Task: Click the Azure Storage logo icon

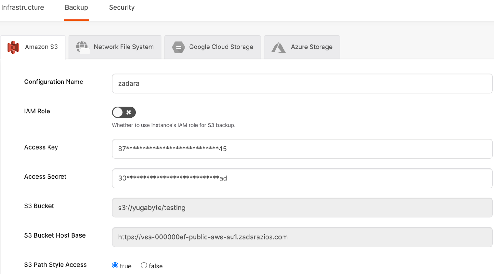Action: click(278, 48)
